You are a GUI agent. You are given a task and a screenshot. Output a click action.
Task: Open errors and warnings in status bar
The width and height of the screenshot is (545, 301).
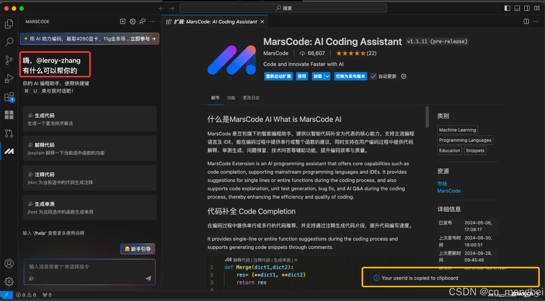[26, 295]
